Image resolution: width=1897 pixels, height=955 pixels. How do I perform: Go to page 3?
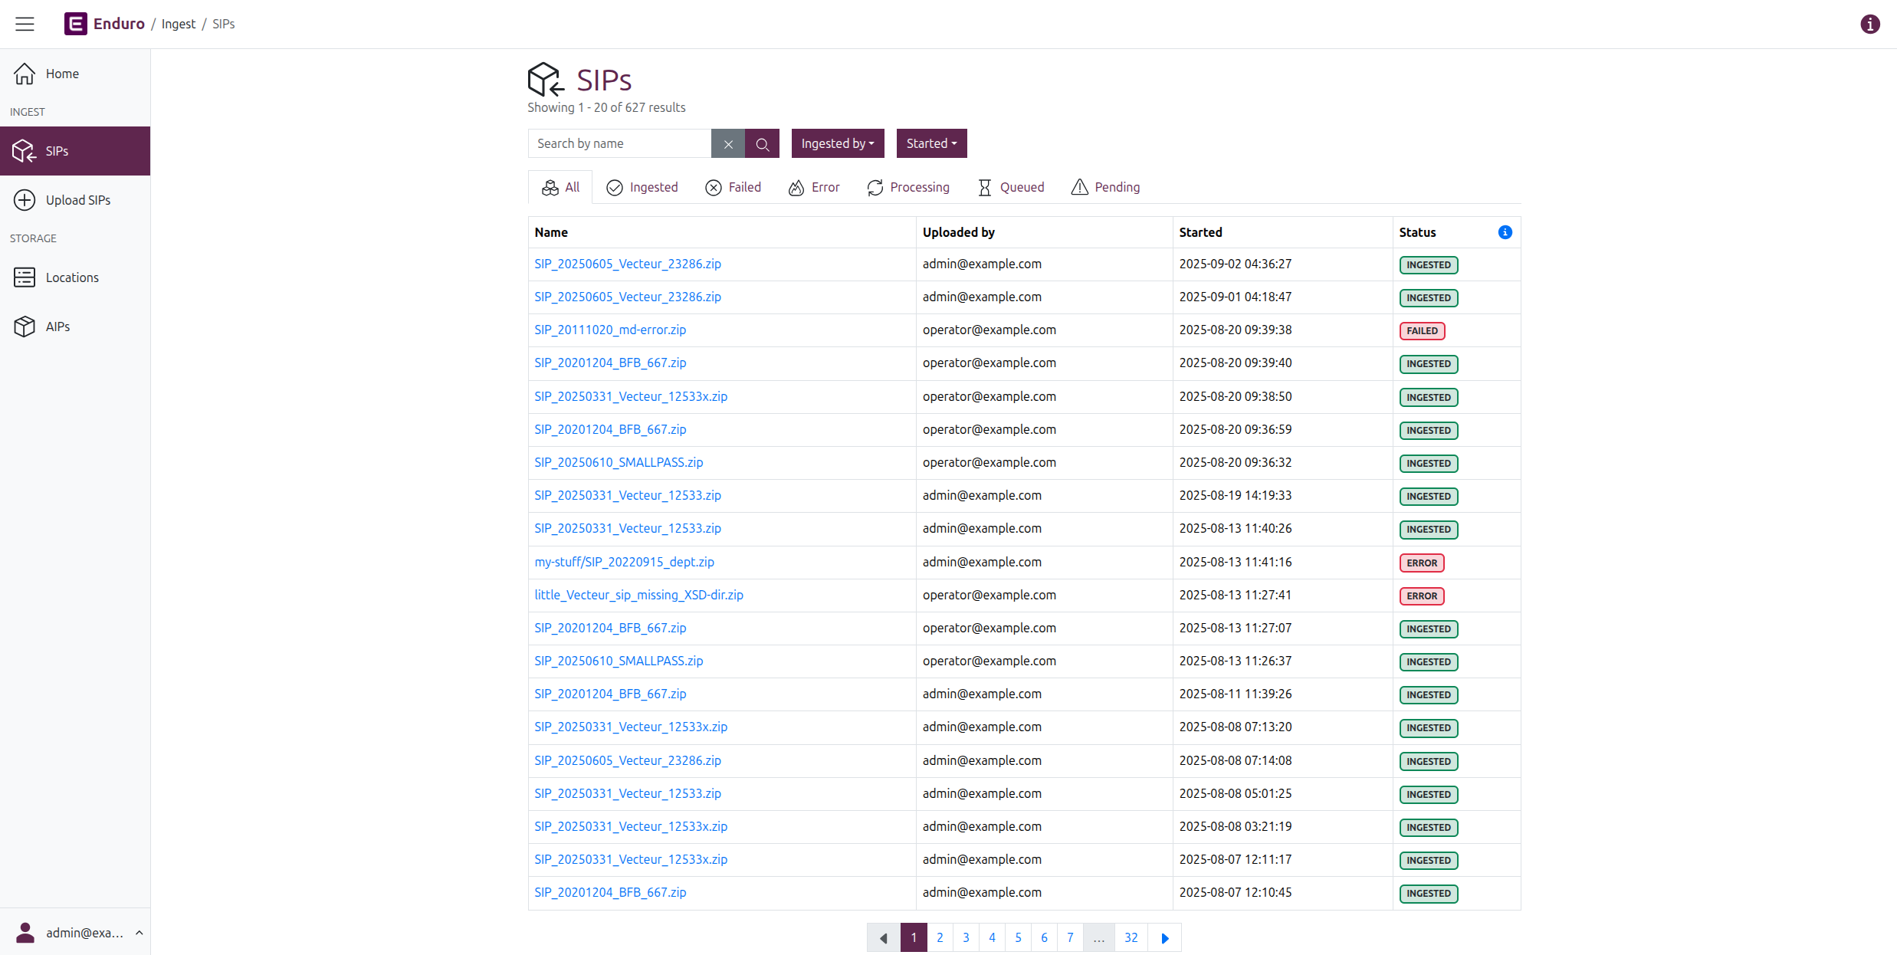coord(966,937)
